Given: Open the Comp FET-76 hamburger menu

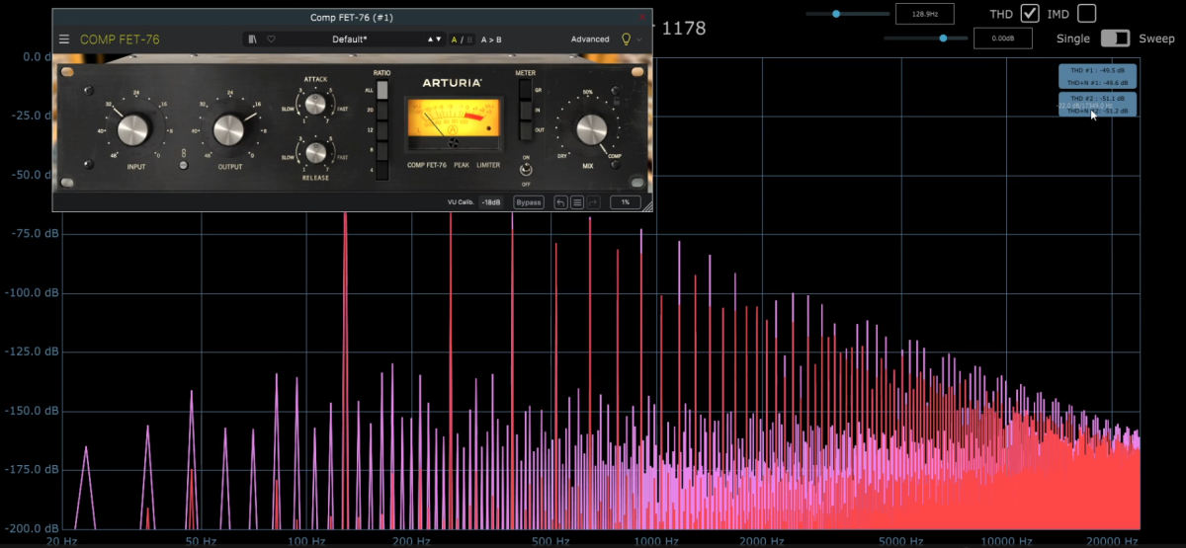Looking at the screenshot, I should coord(64,39).
